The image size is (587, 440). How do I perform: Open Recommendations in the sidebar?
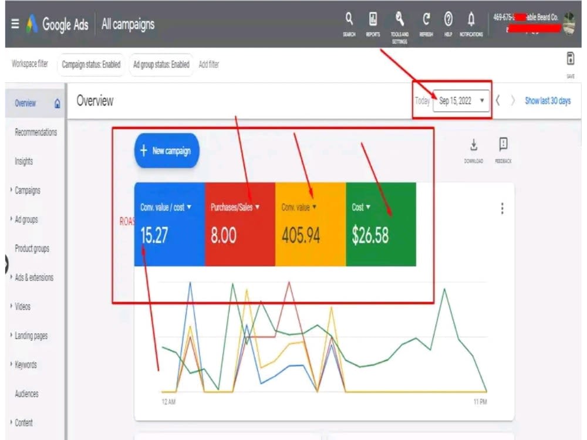(36, 132)
